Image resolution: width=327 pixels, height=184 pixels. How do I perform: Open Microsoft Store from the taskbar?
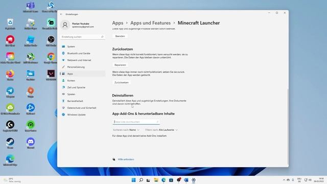click(x=171, y=180)
